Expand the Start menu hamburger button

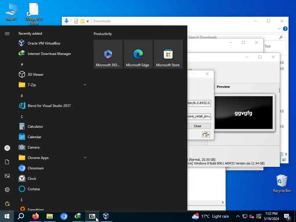click(x=7, y=34)
